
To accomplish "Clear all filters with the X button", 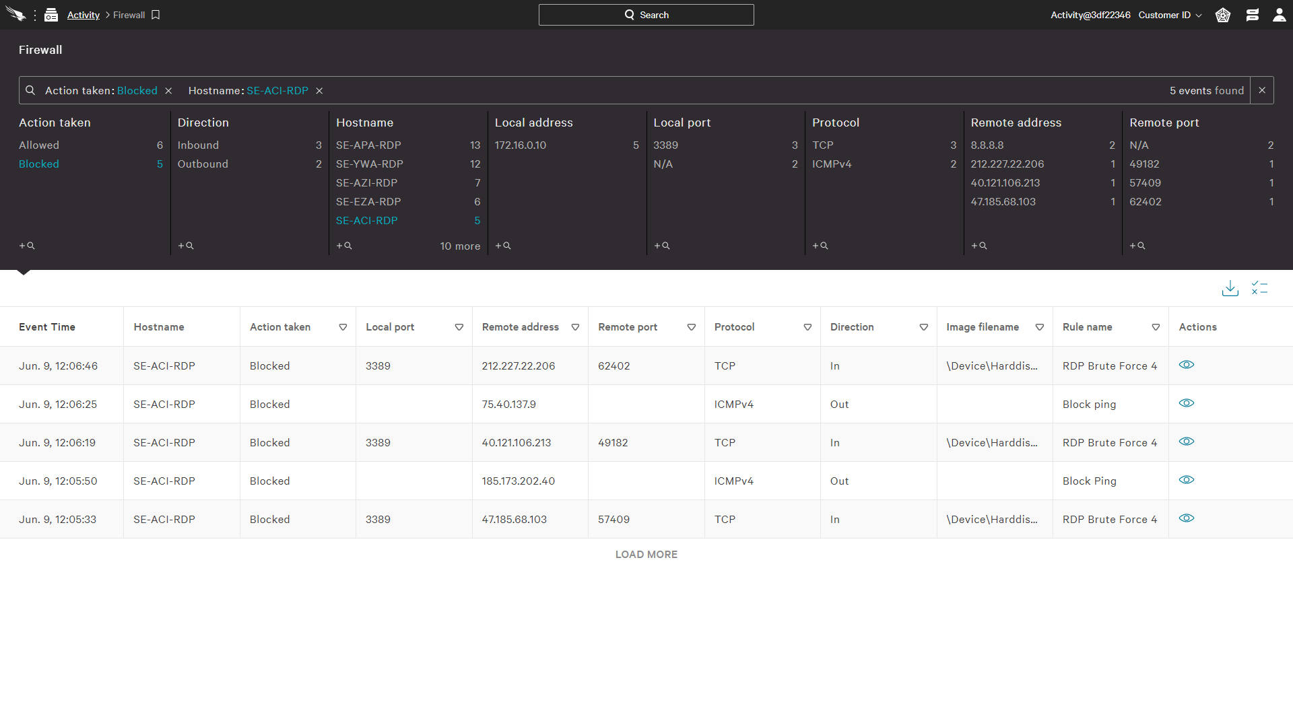I will coord(1262,90).
